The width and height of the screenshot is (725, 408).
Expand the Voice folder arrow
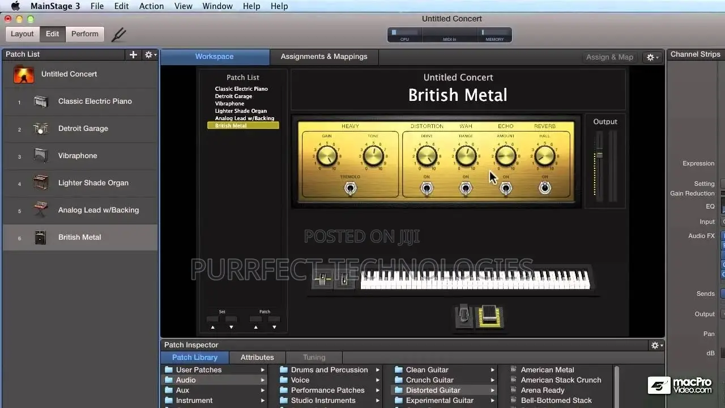coord(378,380)
